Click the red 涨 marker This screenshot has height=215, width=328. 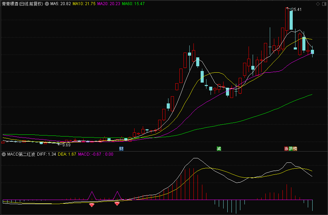pos(286,149)
